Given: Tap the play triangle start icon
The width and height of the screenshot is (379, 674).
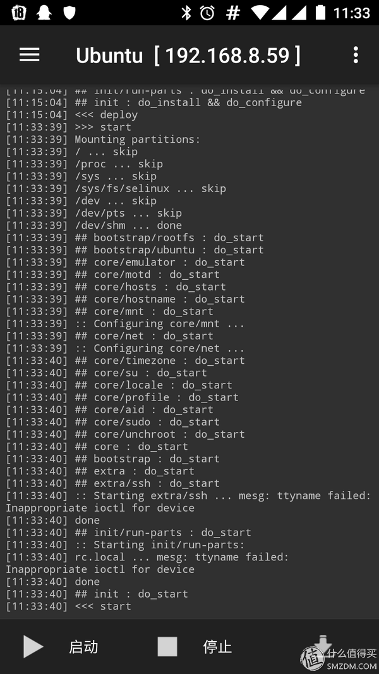Looking at the screenshot, I should click(33, 646).
